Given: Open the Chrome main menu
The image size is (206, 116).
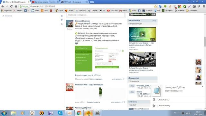Looking at the screenshot, I should click(x=204, y=6).
